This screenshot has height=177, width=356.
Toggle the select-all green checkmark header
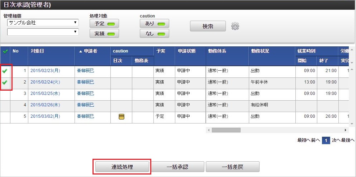5,51
